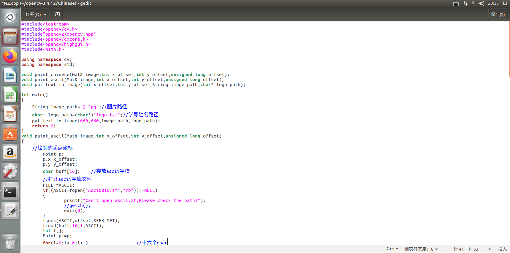
Task: Launch LibreOffice Writer from dock
Action: [10, 75]
